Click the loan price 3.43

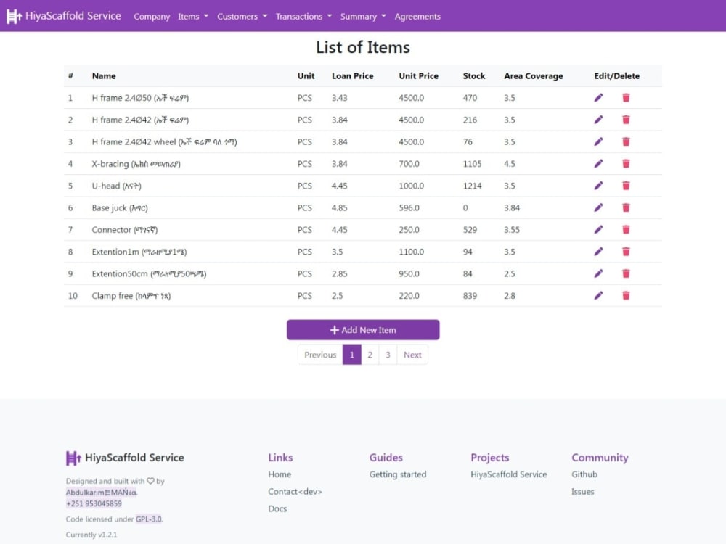(339, 98)
